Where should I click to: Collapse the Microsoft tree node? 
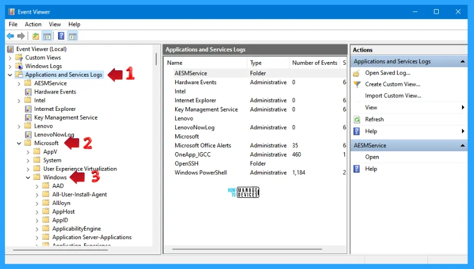(x=19, y=143)
